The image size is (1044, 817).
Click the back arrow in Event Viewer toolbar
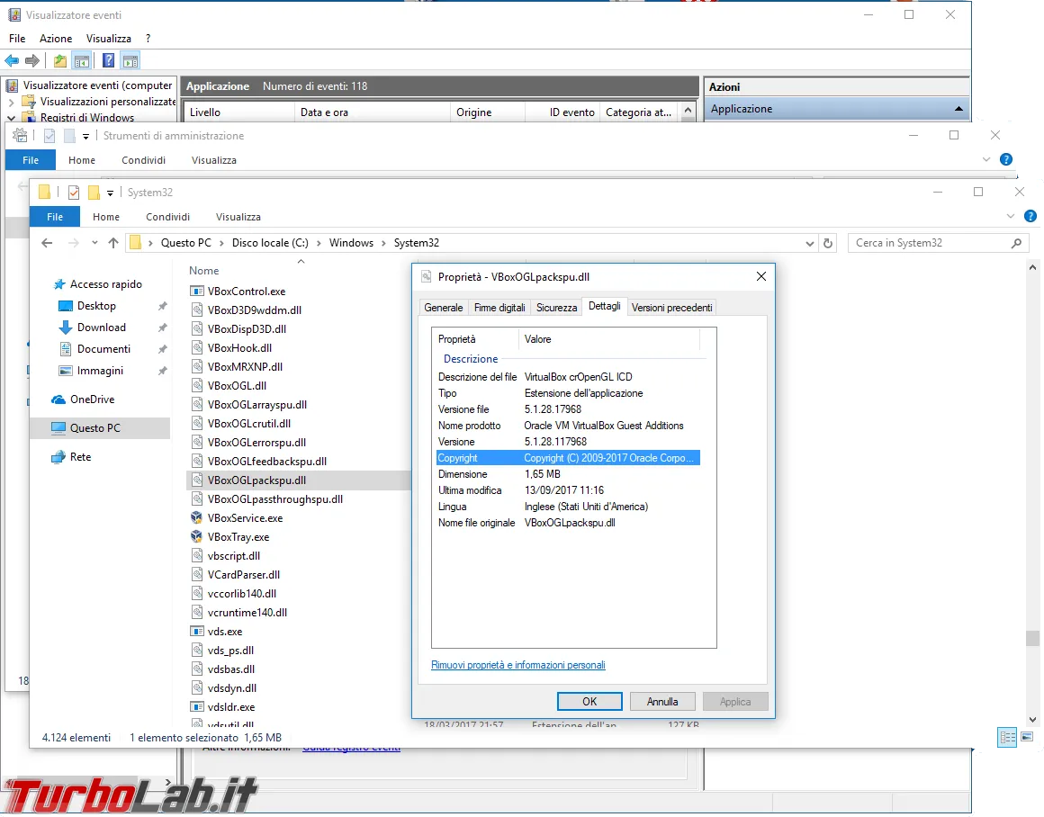click(x=12, y=61)
